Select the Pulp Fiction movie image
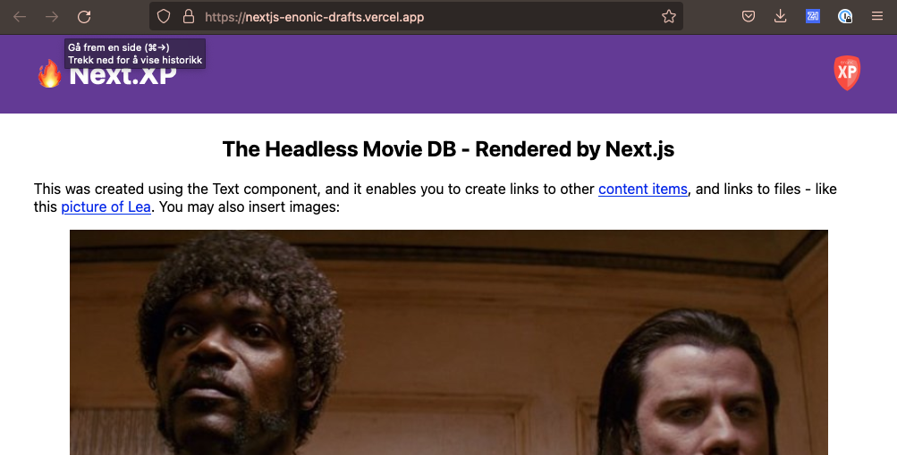 [449, 342]
